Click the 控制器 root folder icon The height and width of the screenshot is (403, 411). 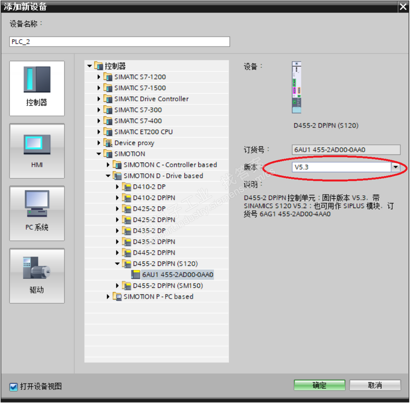pyautogui.click(x=99, y=66)
